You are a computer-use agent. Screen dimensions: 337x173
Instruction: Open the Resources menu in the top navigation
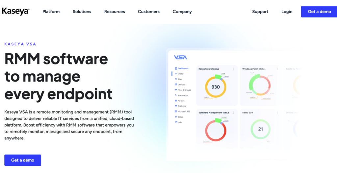click(115, 12)
